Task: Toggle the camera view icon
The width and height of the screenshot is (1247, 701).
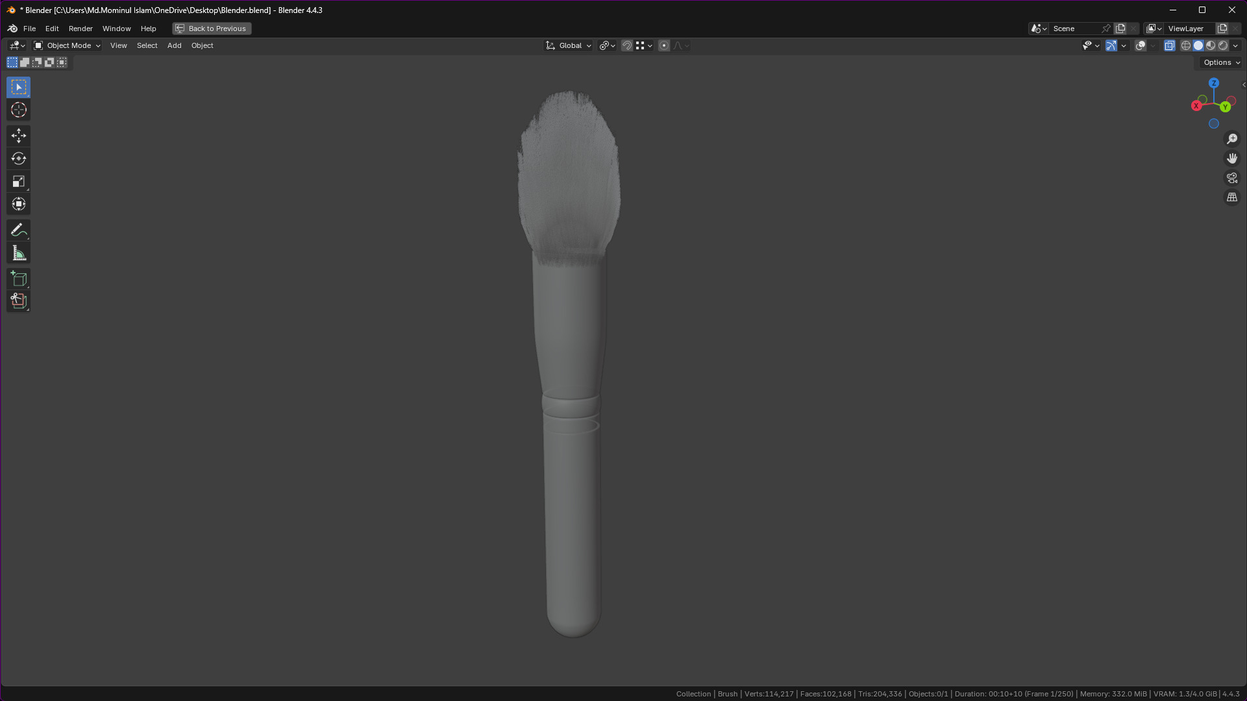Action: (1231, 178)
